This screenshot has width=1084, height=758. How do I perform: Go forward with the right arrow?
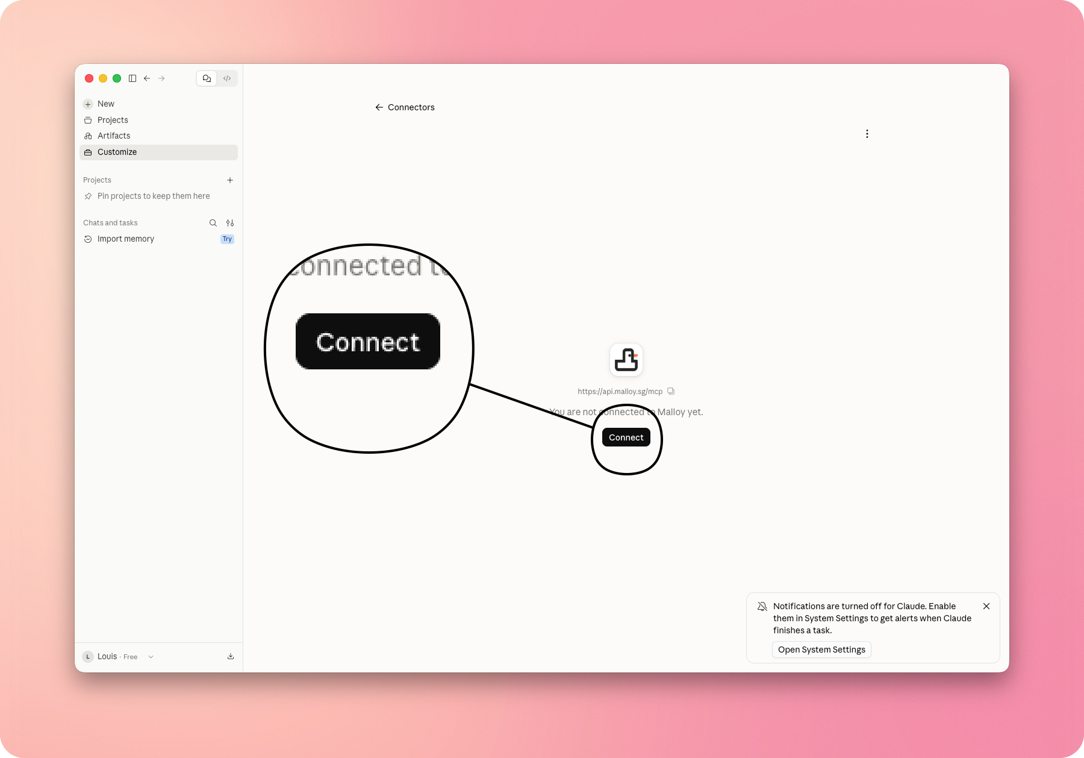coord(161,78)
